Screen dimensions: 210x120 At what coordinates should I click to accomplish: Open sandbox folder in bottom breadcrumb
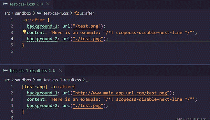click(x=23, y=80)
